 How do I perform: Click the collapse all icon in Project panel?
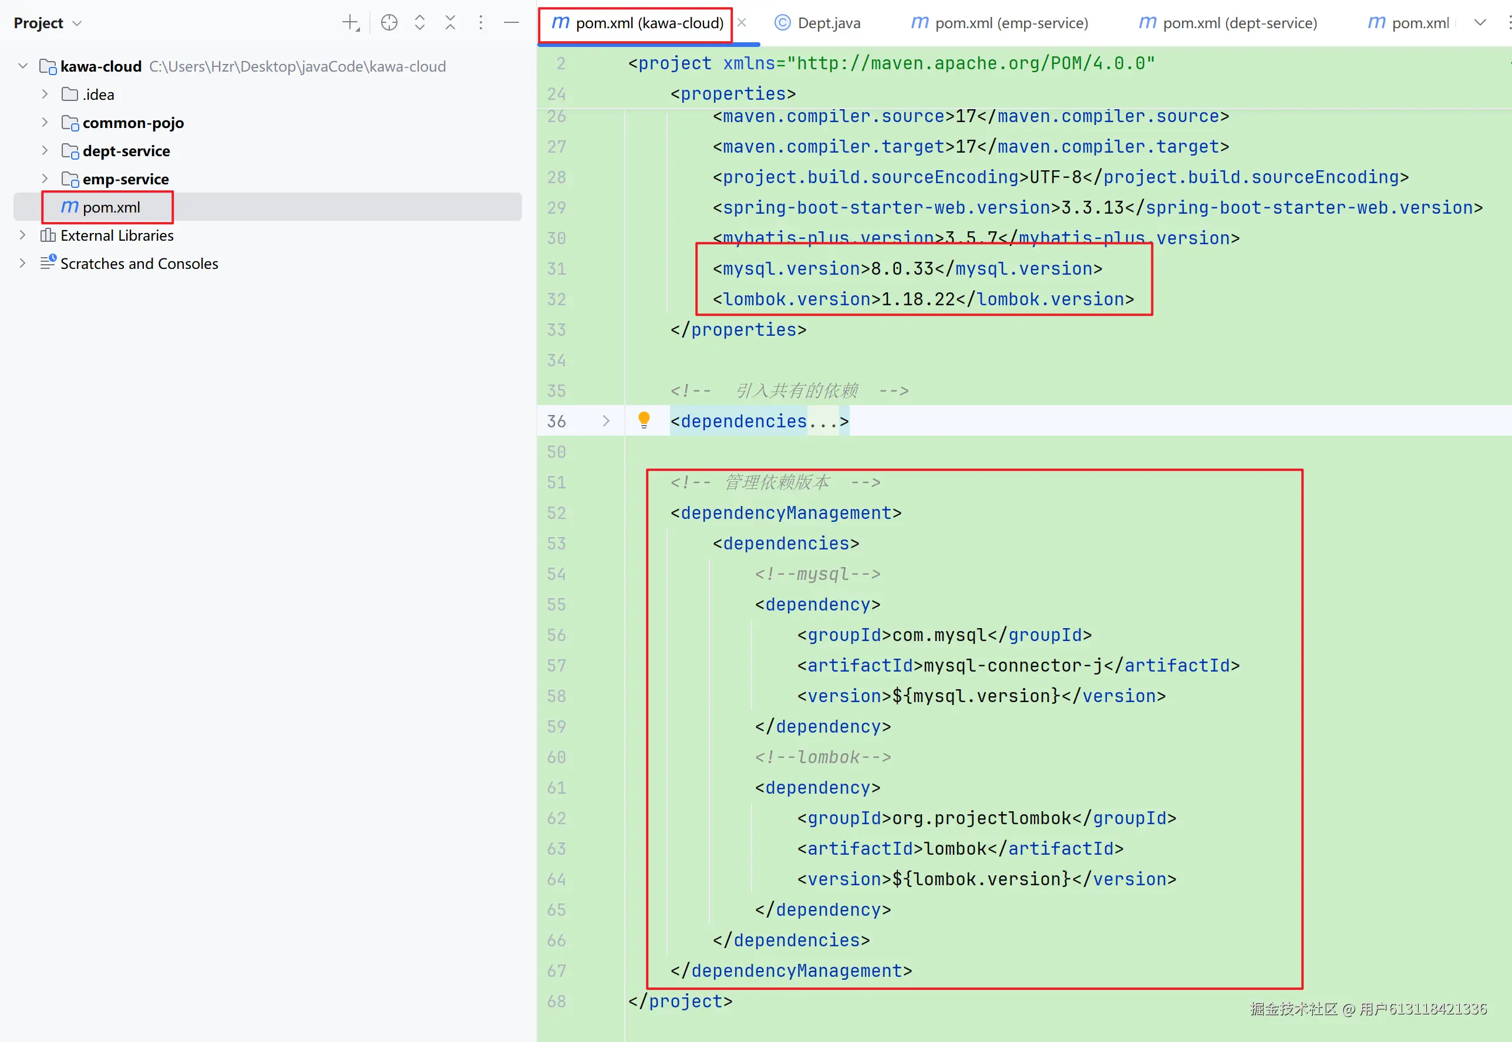[x=450, y=23]
